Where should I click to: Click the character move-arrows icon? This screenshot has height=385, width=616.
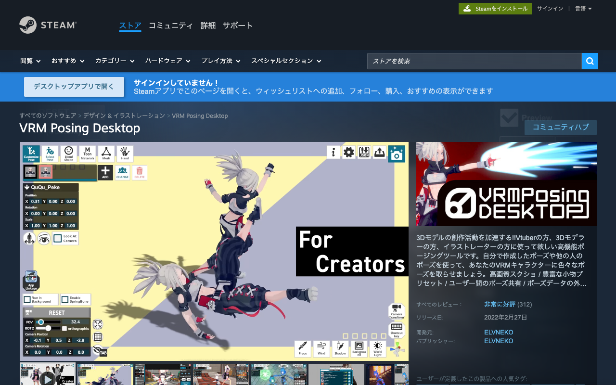pos(29,238)
